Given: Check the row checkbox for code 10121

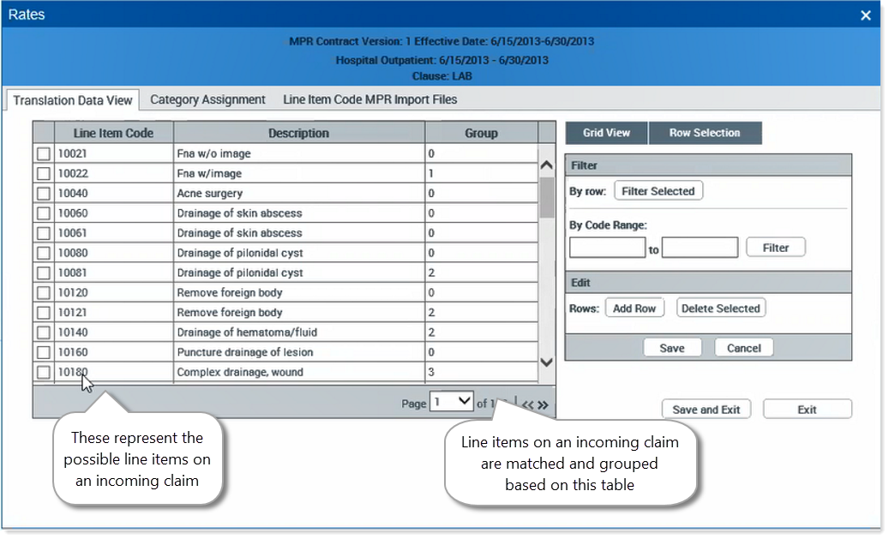Looking at the screenshot, I should coord(44,312).
